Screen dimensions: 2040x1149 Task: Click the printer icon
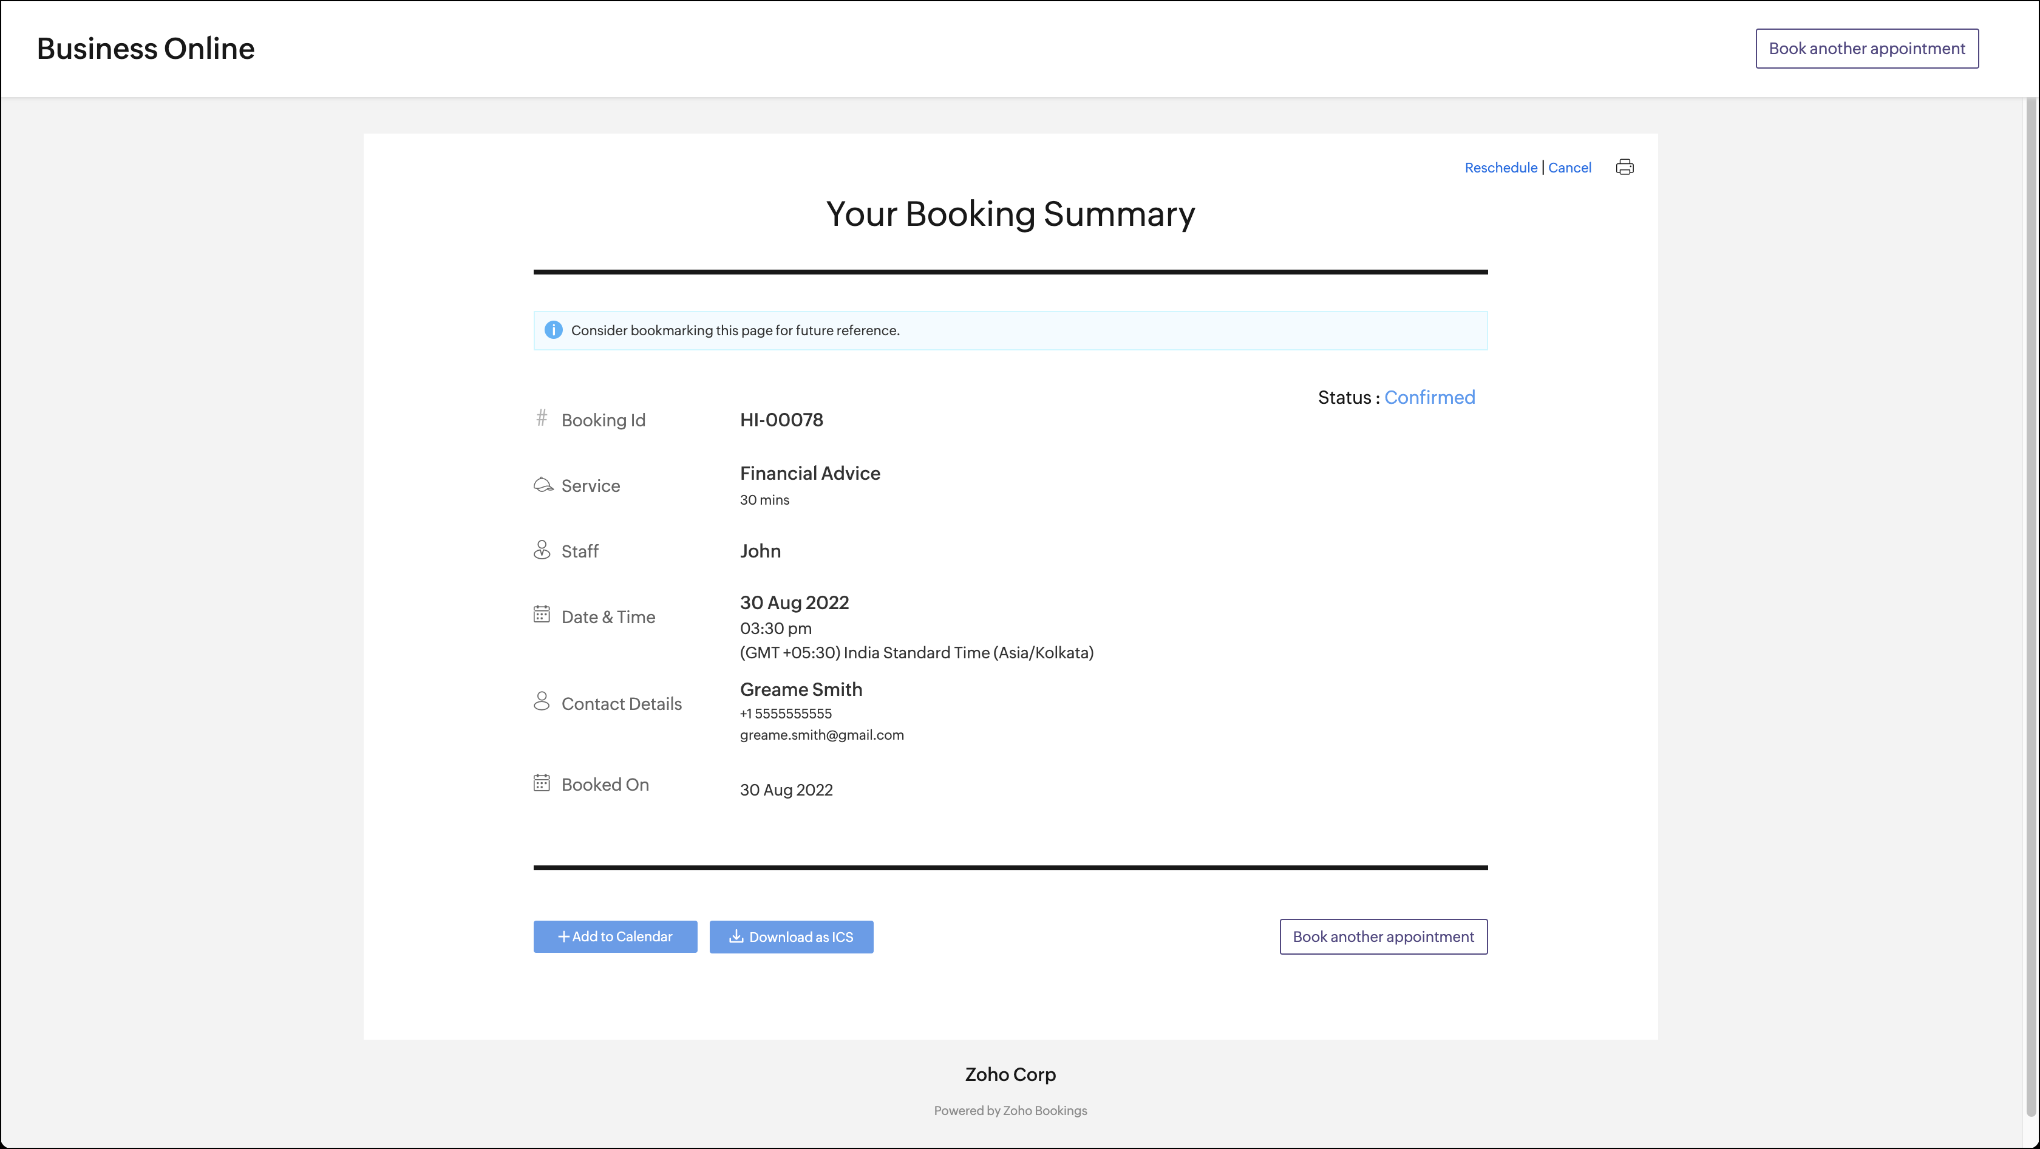[1624, 167]
